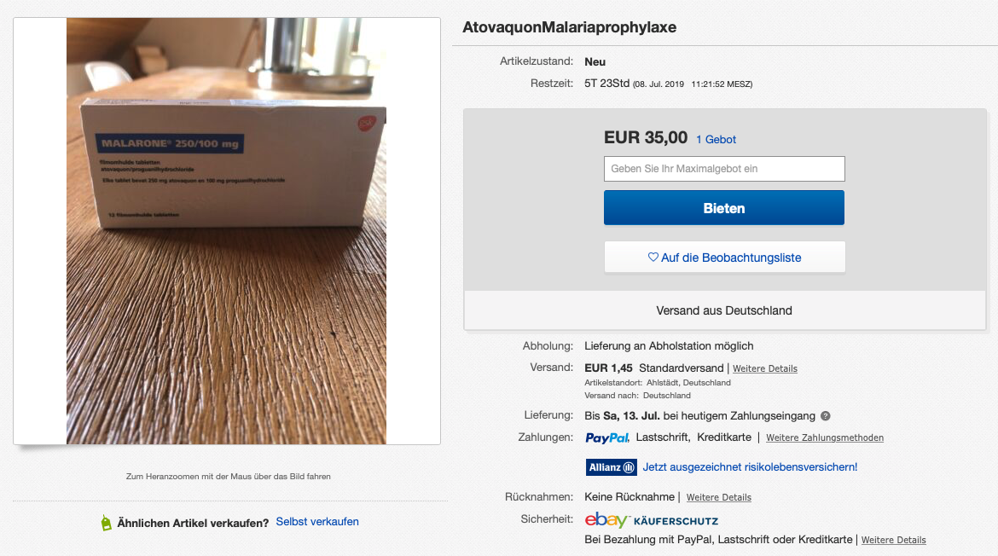Open the 1 Gebot bid history link
The image size is (998, 556).
pos(716,139)
